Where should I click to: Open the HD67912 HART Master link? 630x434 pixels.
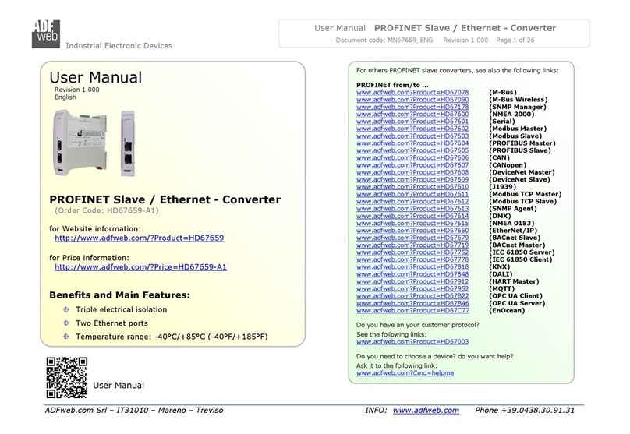pos(412,281)
